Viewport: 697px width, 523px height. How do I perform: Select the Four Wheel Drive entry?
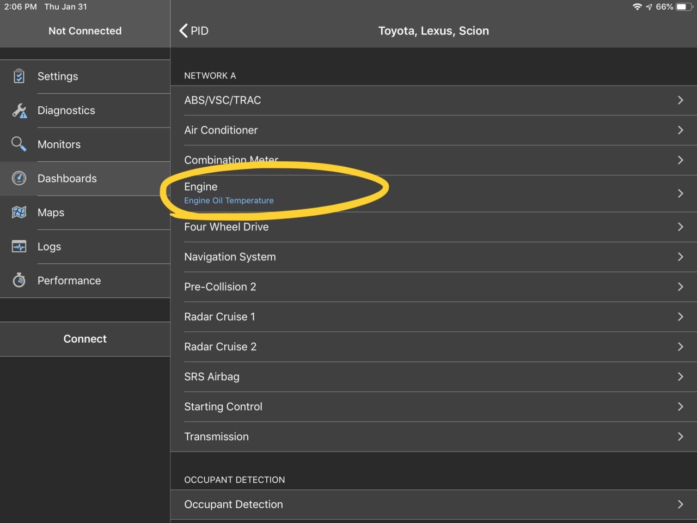pos(433,227)
